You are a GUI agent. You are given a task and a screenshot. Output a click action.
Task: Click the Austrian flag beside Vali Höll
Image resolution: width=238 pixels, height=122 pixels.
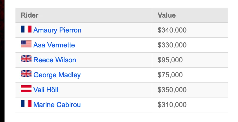coord(26,89)
